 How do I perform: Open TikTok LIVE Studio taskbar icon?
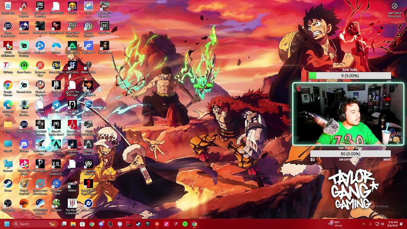[166, 224]
